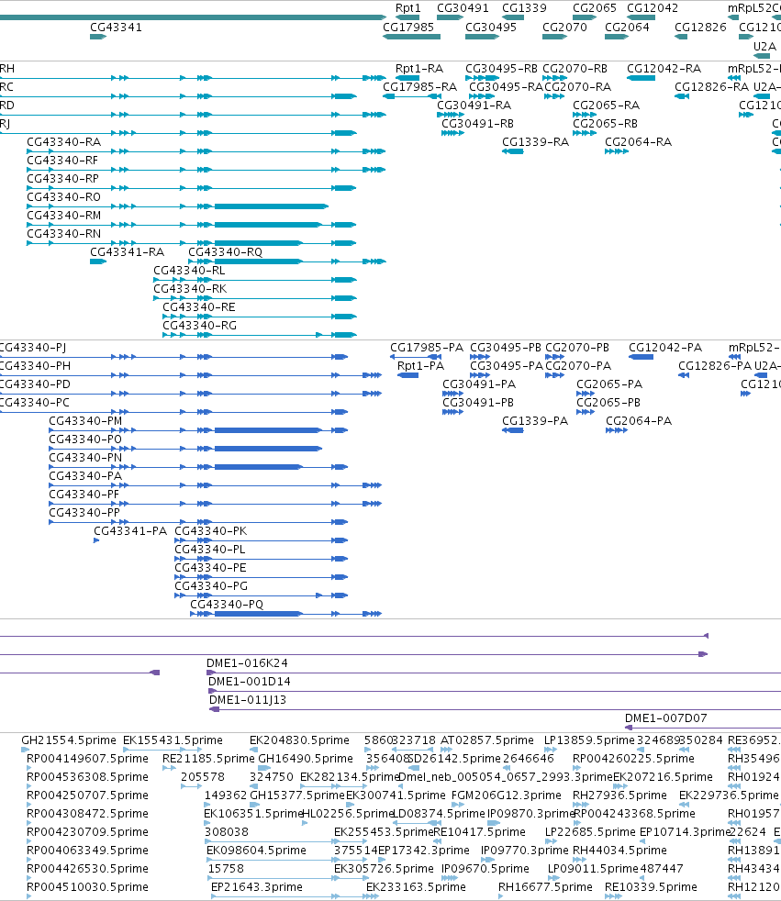Click the CG30495-RB transcript label
This screenshot has height=901, width=781.
pyautogui.click(x=501, y=69)
